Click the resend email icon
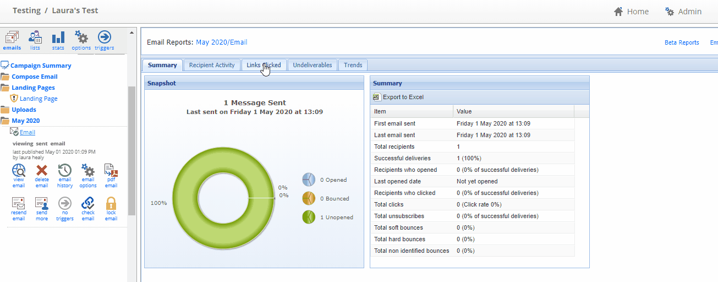The width and height of the screenshot is (718, 282). (19, 203)
